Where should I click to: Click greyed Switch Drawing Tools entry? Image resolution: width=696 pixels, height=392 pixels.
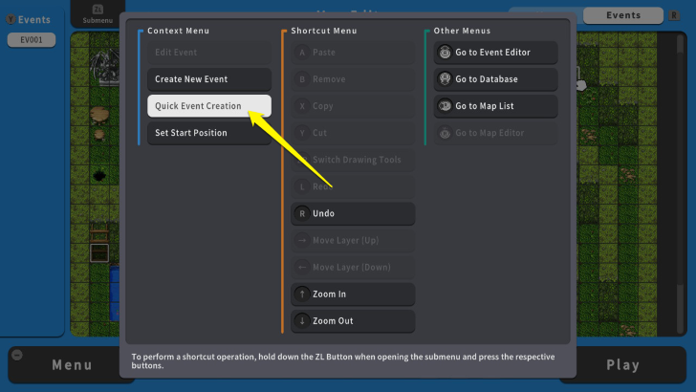tap(353, 160)
